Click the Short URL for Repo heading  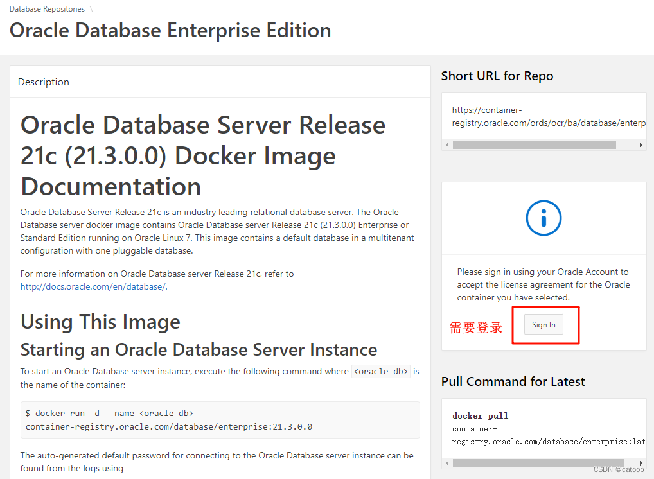[497, 76]
